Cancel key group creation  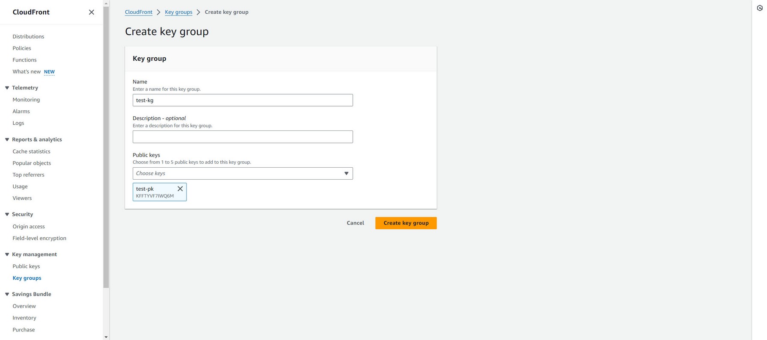point(355,223)
